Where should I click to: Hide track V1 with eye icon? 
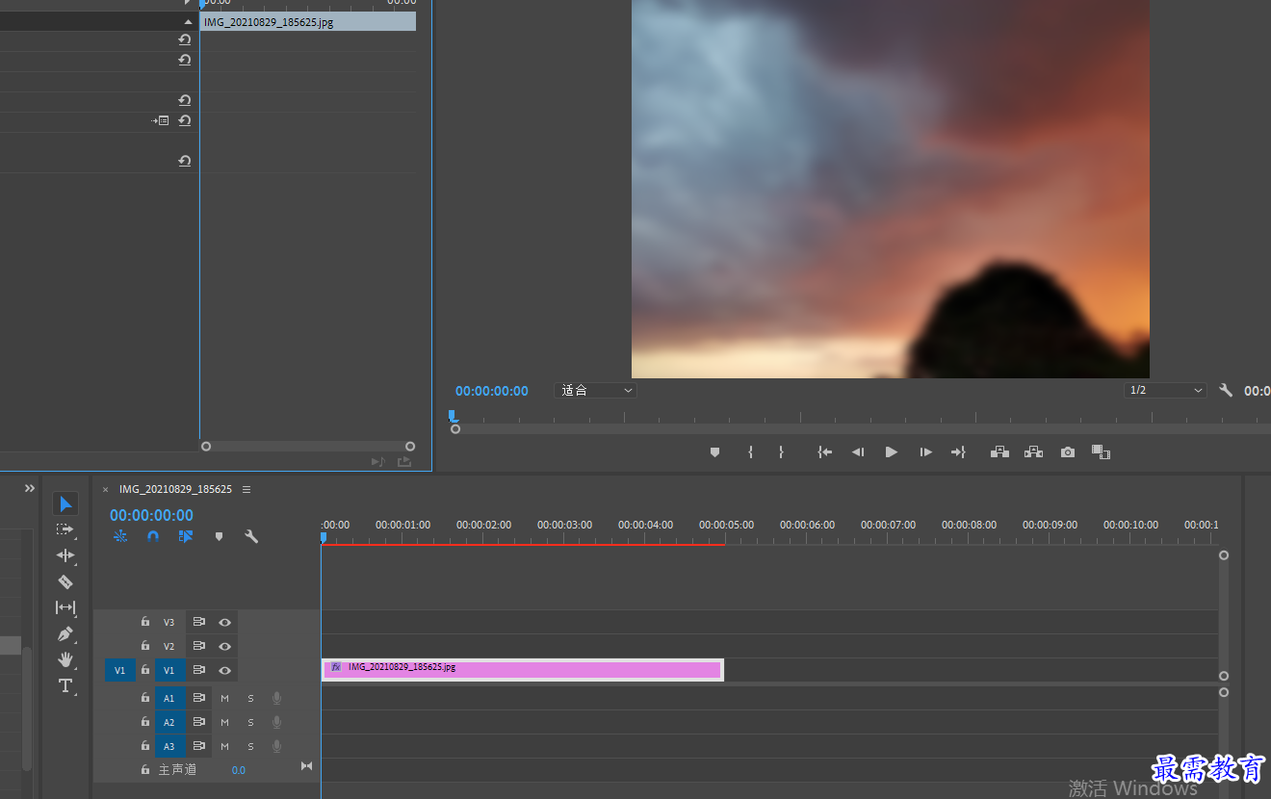224,670
